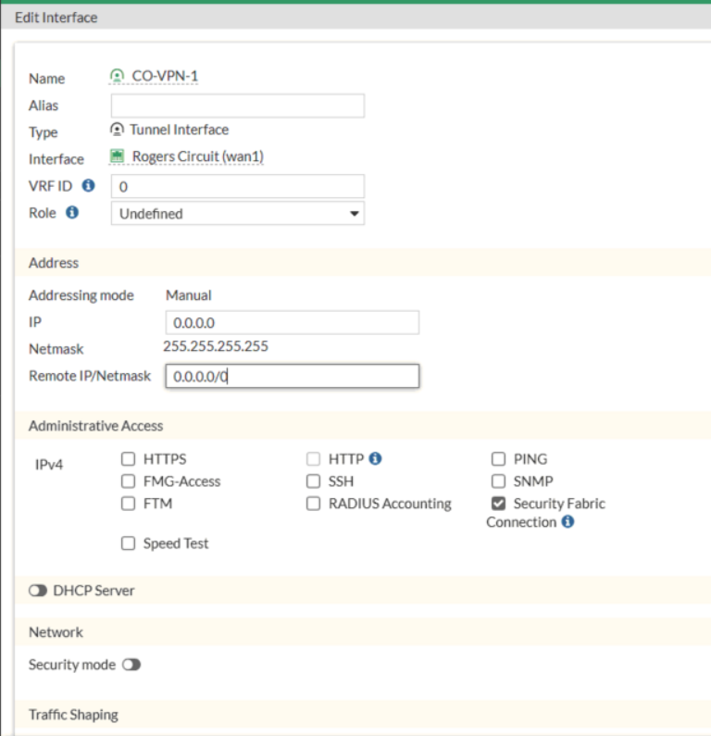Image resolution: width=711 pixels, height=736 pixels.
Task: Click the Role info icon
Action: (72, 213)
